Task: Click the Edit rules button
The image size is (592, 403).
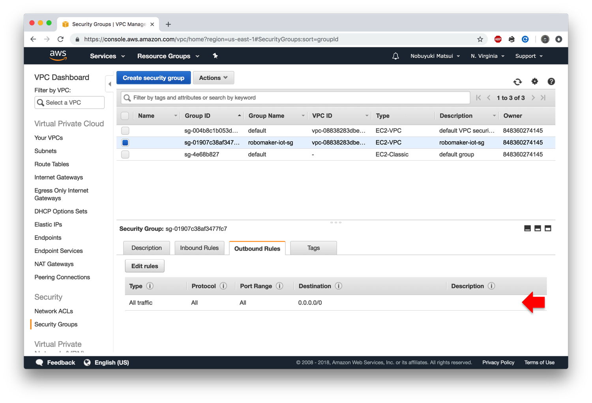Action: (144, 266)
